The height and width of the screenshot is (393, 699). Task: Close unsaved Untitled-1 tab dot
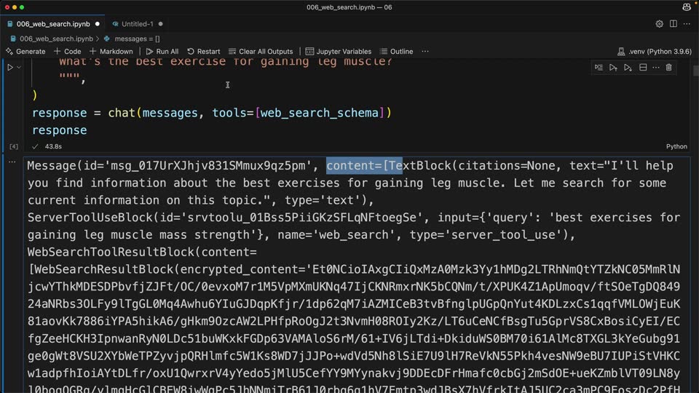tap(160, 24)
